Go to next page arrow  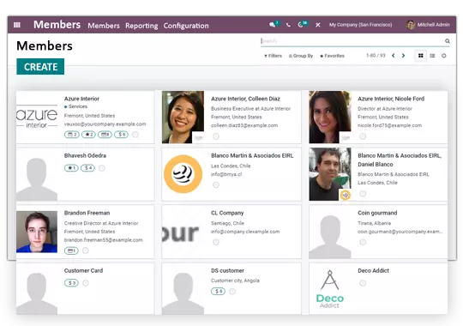click(403, 56)
